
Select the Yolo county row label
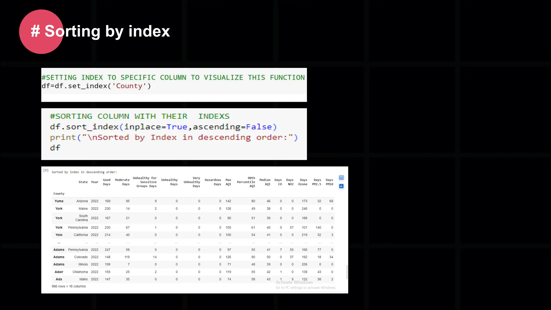pos(59,235)
